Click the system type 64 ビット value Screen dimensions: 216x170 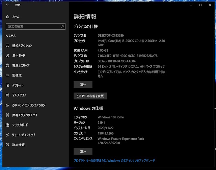point(131,67)
